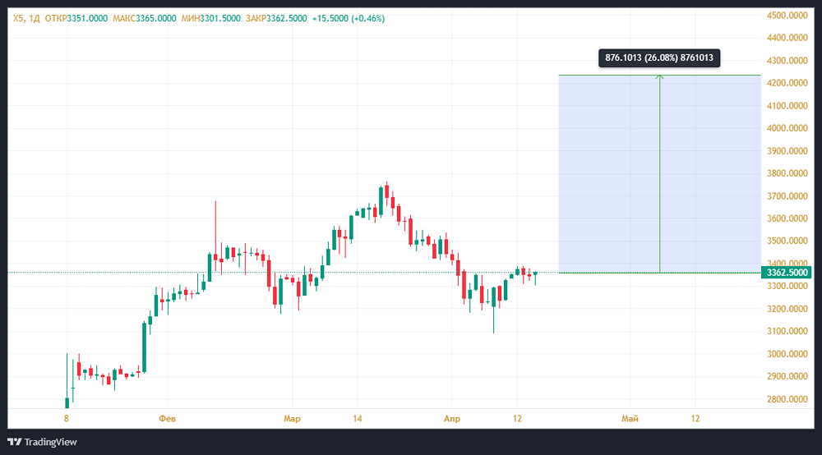This screenshot has height=455, width=822.
Task: Click the Мар date axis label
Action: (x=292, y=419)
